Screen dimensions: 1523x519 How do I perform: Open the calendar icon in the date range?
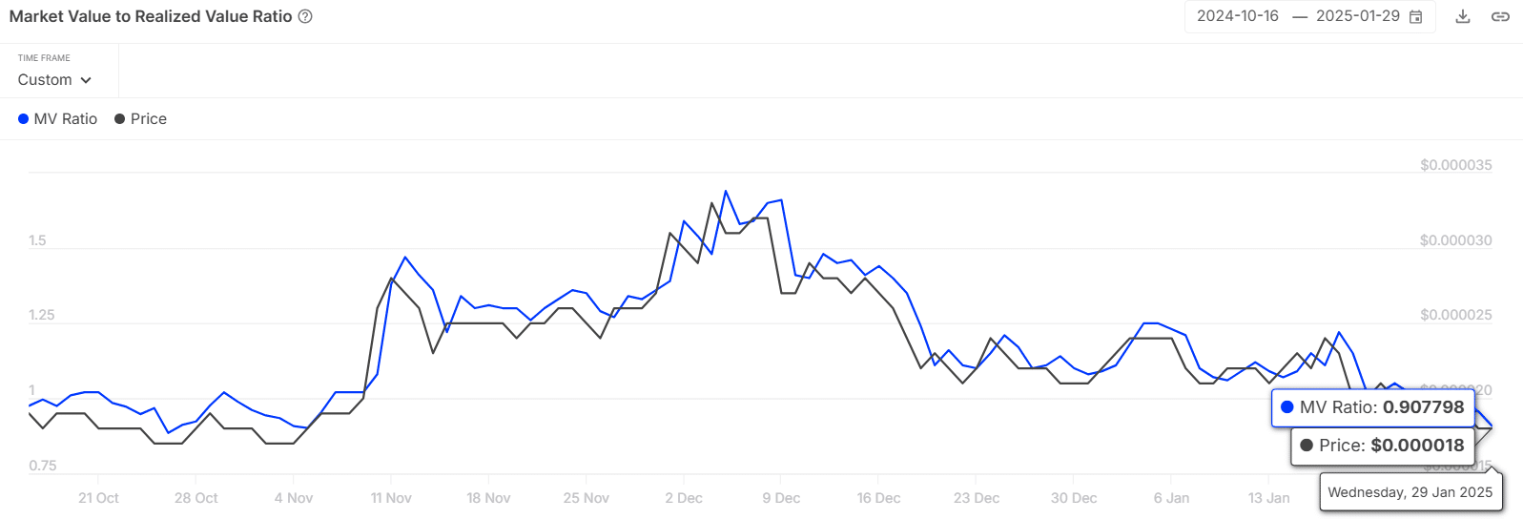point(1416,16)
